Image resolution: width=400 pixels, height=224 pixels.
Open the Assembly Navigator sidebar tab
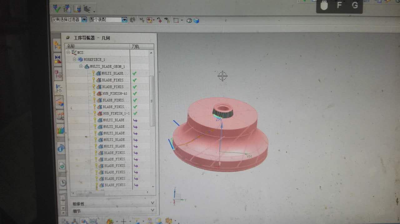pos(57,46)
